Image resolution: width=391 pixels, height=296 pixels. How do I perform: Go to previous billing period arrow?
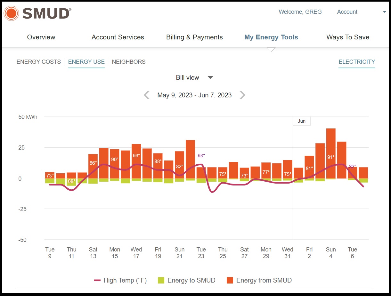147,95
